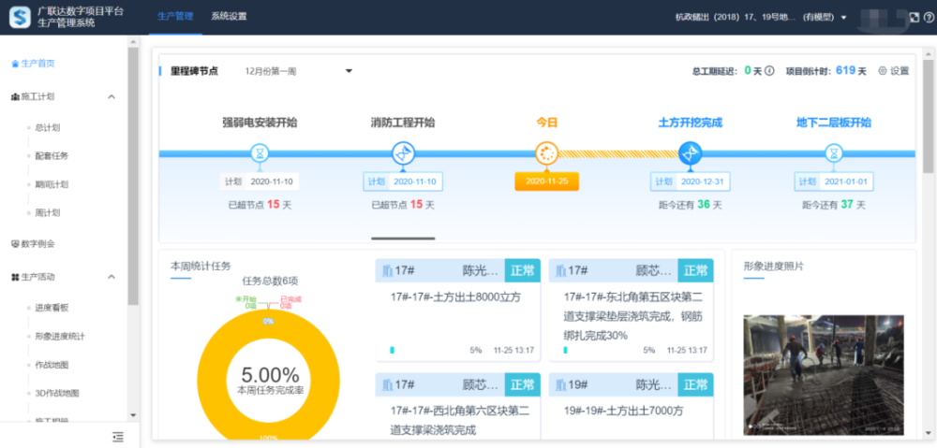Viewport: 937px width, 448px height.
Task: Click the 形象进度照片 heading
Action: coord(774,266)
